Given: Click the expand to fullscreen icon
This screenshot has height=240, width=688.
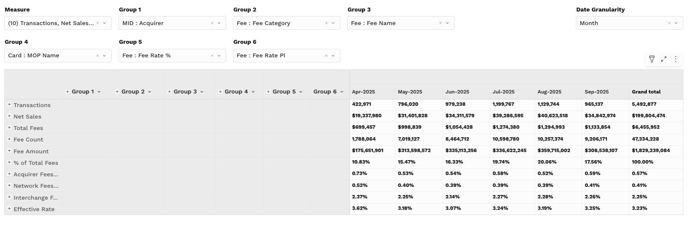Looking at the screenshot, I should tap(664, 59).
